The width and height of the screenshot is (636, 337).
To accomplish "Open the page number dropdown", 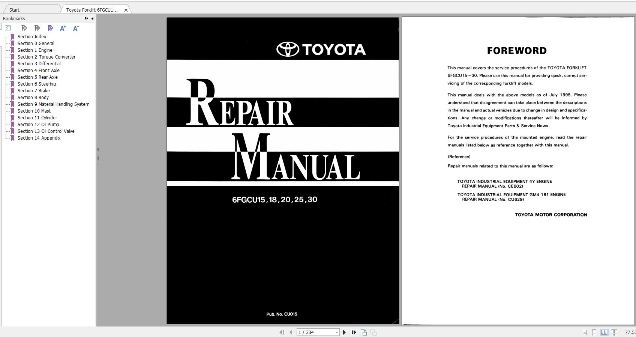I will pyautogui.click(x=337, y=332).
